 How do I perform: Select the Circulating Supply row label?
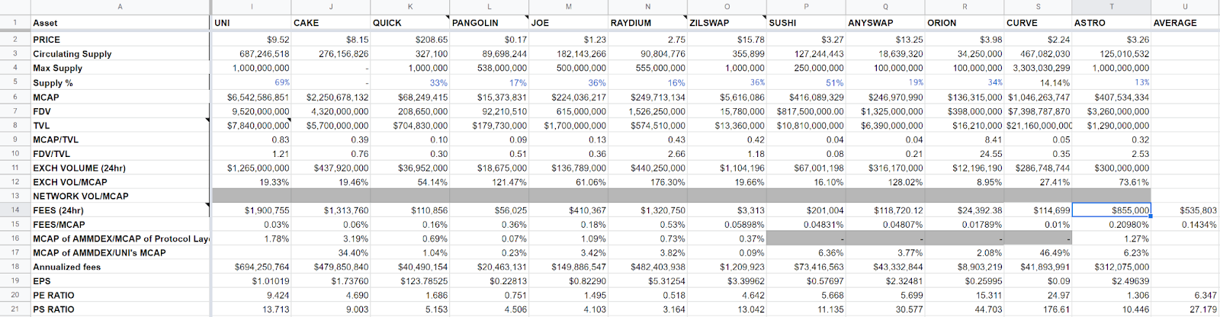coord(120,54)
